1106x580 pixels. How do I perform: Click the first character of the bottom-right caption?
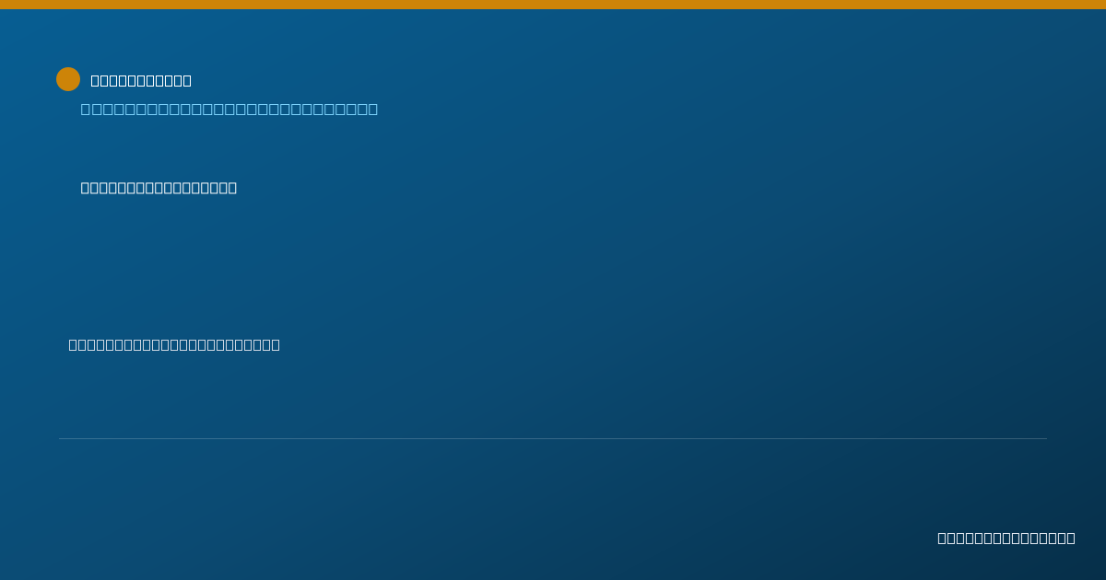[x=942, y=538]
